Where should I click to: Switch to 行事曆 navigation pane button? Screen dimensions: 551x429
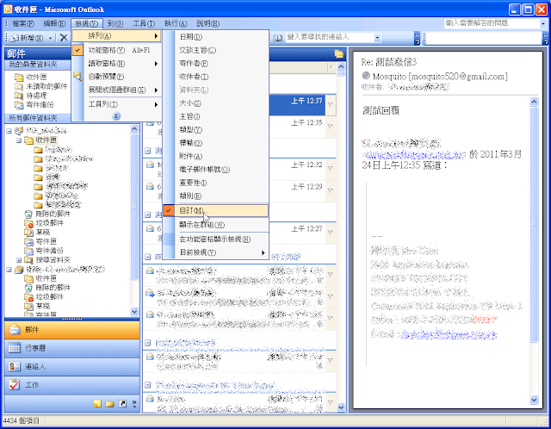pos(71,348)
